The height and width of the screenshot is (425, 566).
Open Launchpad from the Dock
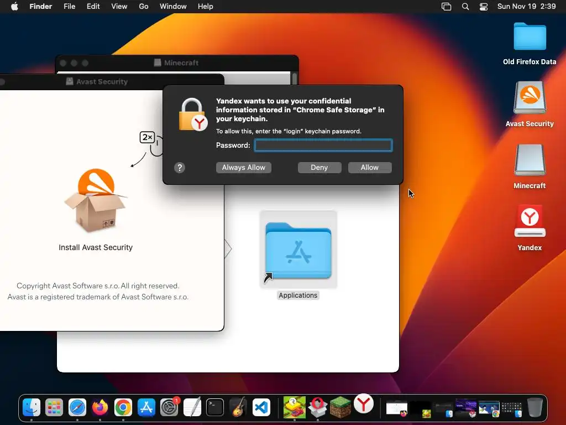[x=54, y=407]
